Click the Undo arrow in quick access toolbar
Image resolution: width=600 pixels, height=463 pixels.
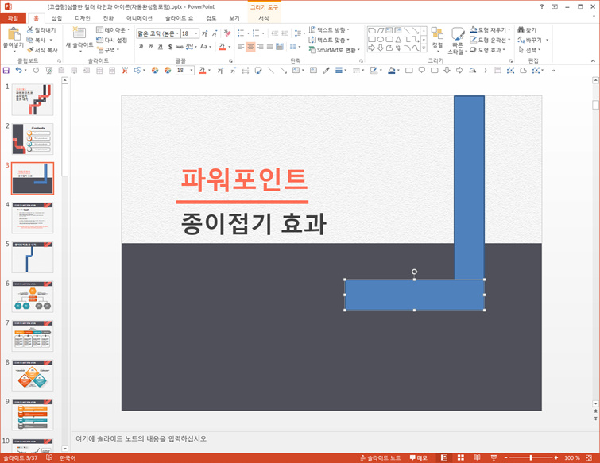point(19,71)
